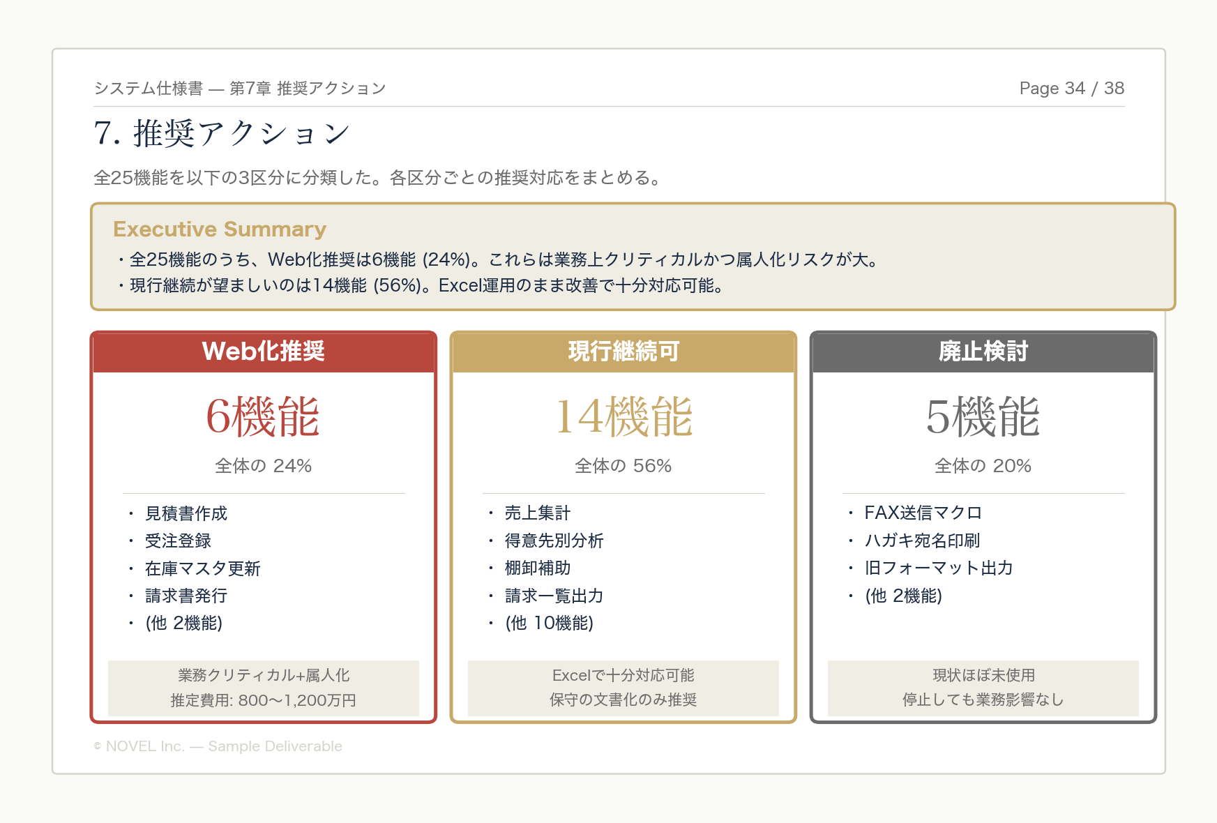Click the summary bullet about Web化推奨は6機能 (24%)
The width and height of the screenshot is (1217, 823).
[498, 259]
